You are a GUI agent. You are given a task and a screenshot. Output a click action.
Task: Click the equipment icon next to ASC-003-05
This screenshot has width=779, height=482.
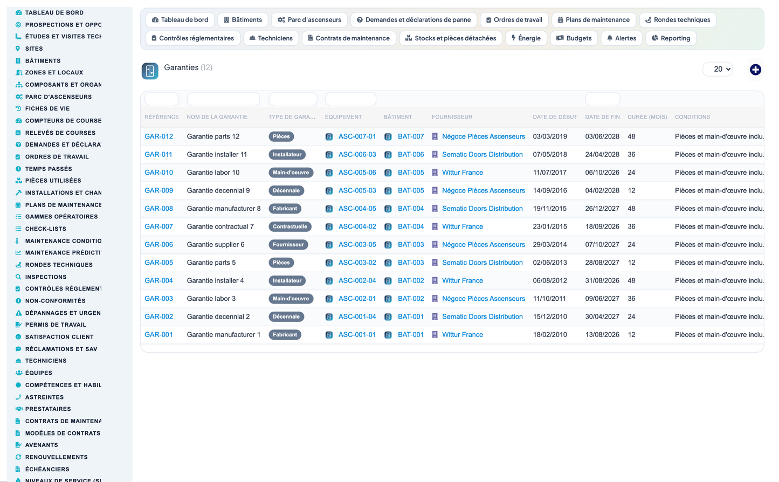[x=329, y=245]
